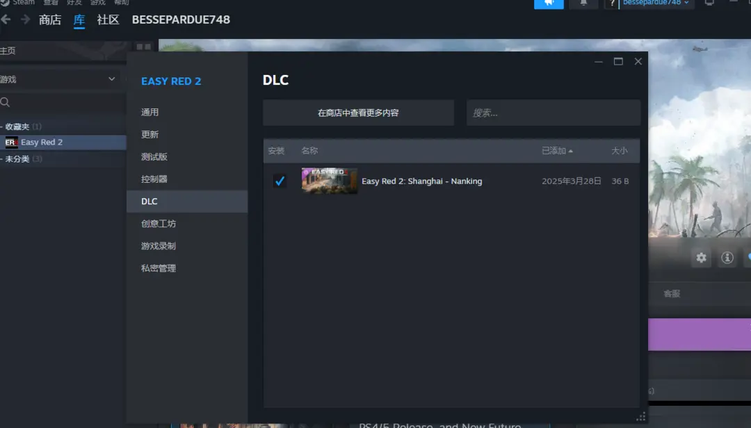This screenshot has width=751, height=428.
Task: Select Easy Red 2 in library list
Action: tap(63, 142)
